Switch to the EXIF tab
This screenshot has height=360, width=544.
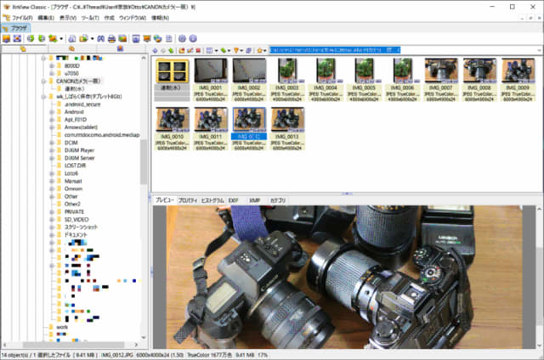coord(234,200)
